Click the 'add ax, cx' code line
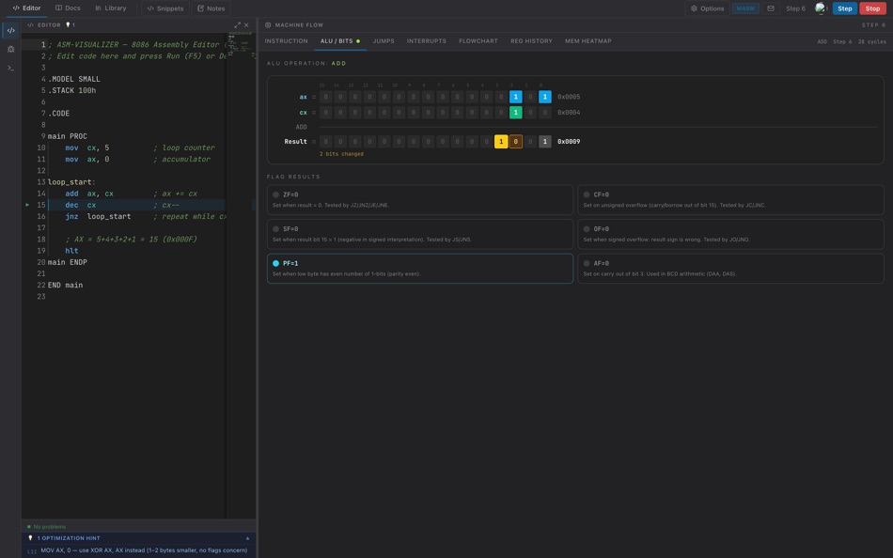893x558 pixels. [136, 193]
